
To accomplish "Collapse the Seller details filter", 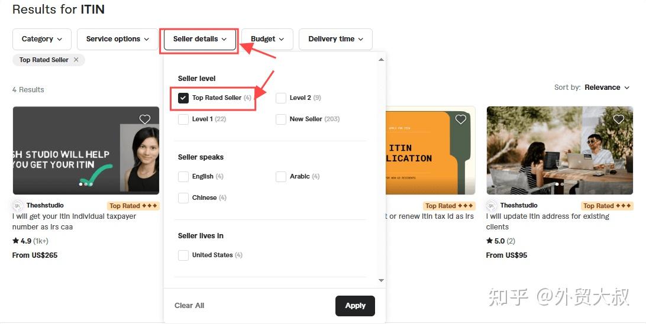I will [200, 39].
